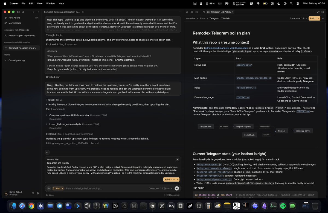Click Build in the Review Plan card
Image resolution: width=328 pixels, height=213 pixels.
coord(169,179)
